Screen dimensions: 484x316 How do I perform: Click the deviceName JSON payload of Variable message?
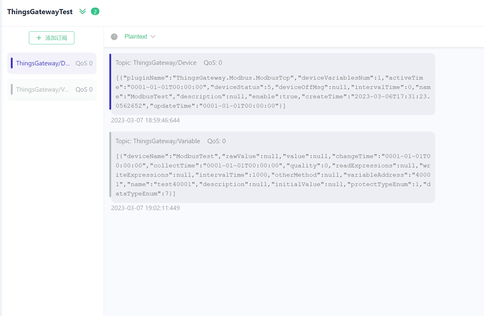273,175
